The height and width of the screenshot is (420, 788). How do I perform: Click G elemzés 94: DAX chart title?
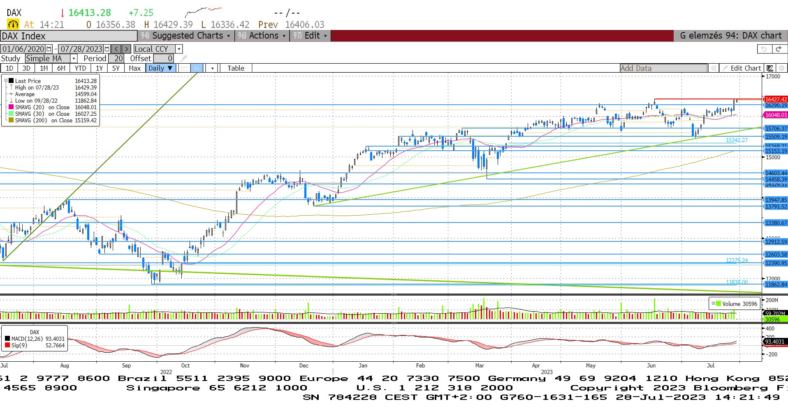point(730,36)
